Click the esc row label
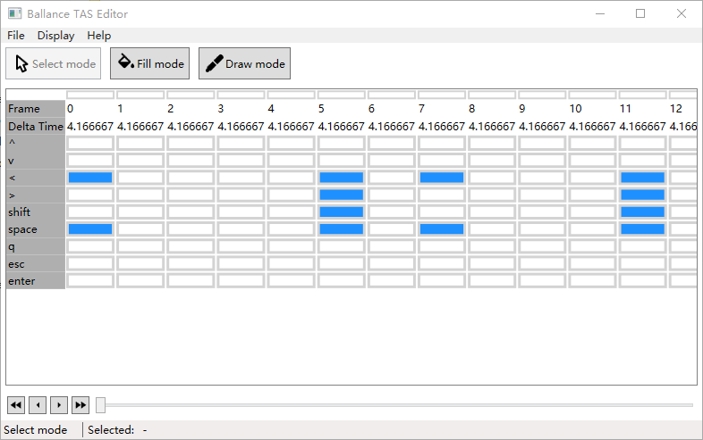This screenshot has height=440, width=703. (x=36, y=263)
